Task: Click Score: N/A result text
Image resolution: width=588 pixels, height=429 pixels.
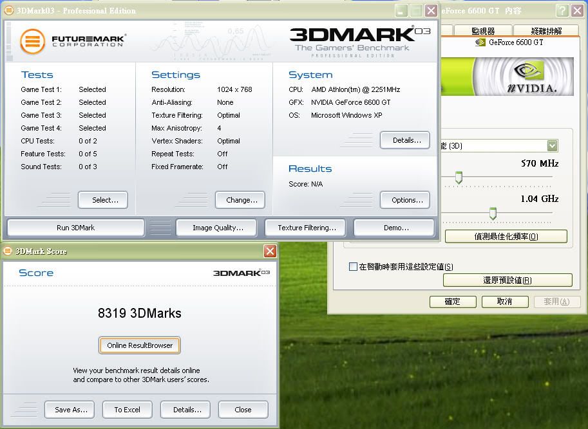Action: 306,184
